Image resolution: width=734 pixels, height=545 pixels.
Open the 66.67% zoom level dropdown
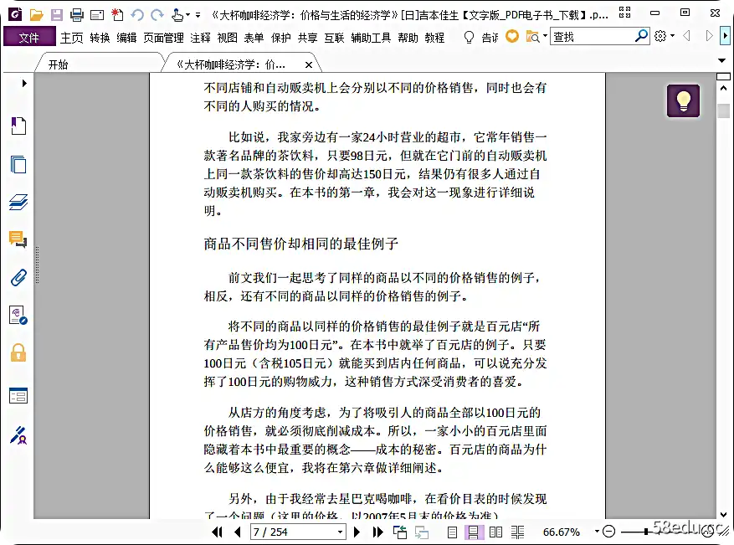[597, 532]
